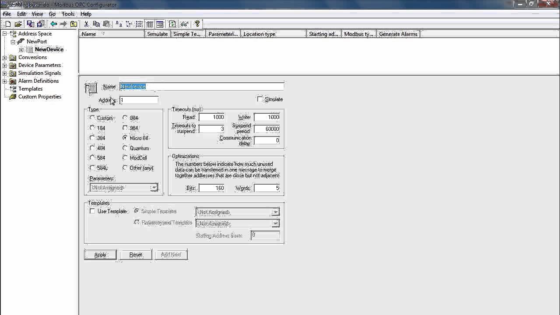
Task: Click the Suspend period input field
Action: 267,129
